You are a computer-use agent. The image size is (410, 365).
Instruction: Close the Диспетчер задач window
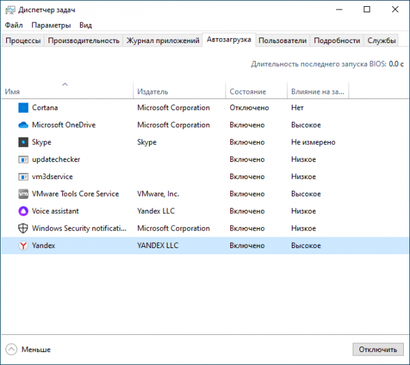(x=395, y=10)
